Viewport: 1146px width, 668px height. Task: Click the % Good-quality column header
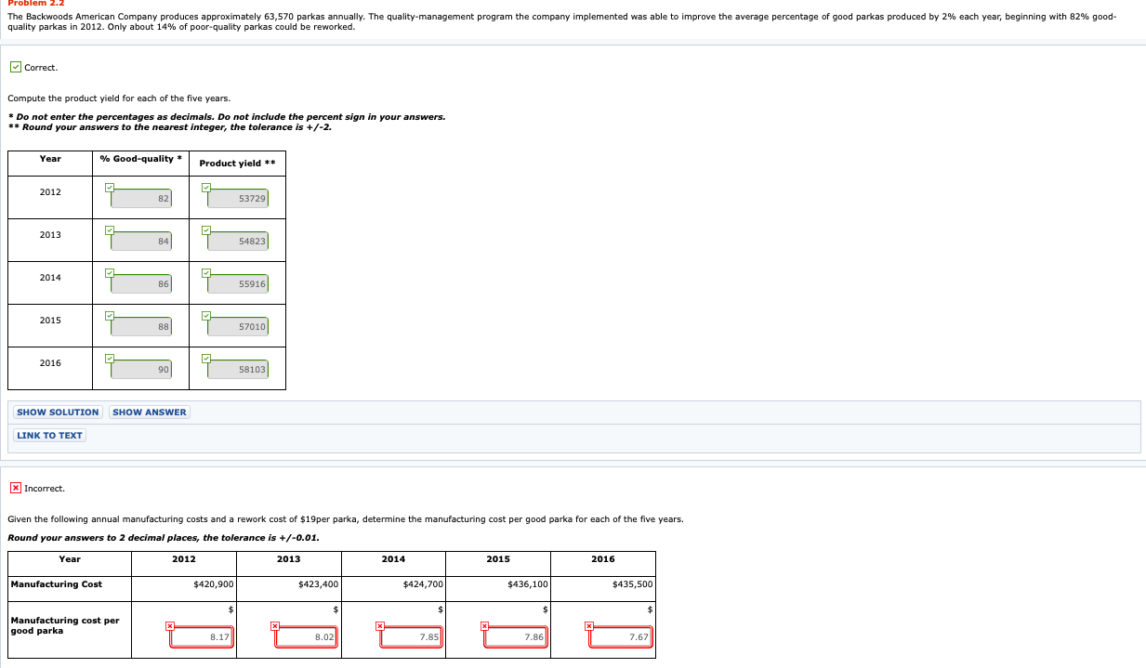[x=140, y=159]
